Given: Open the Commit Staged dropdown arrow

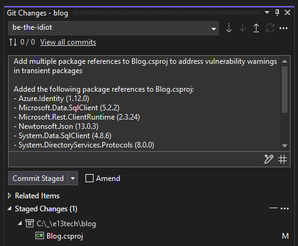Looking at the screenshot, I should pos(72,178).
